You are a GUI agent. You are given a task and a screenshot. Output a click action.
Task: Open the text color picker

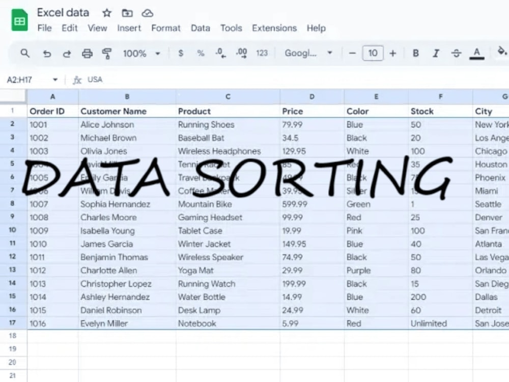pyautogui.click(x=476, y=53)
